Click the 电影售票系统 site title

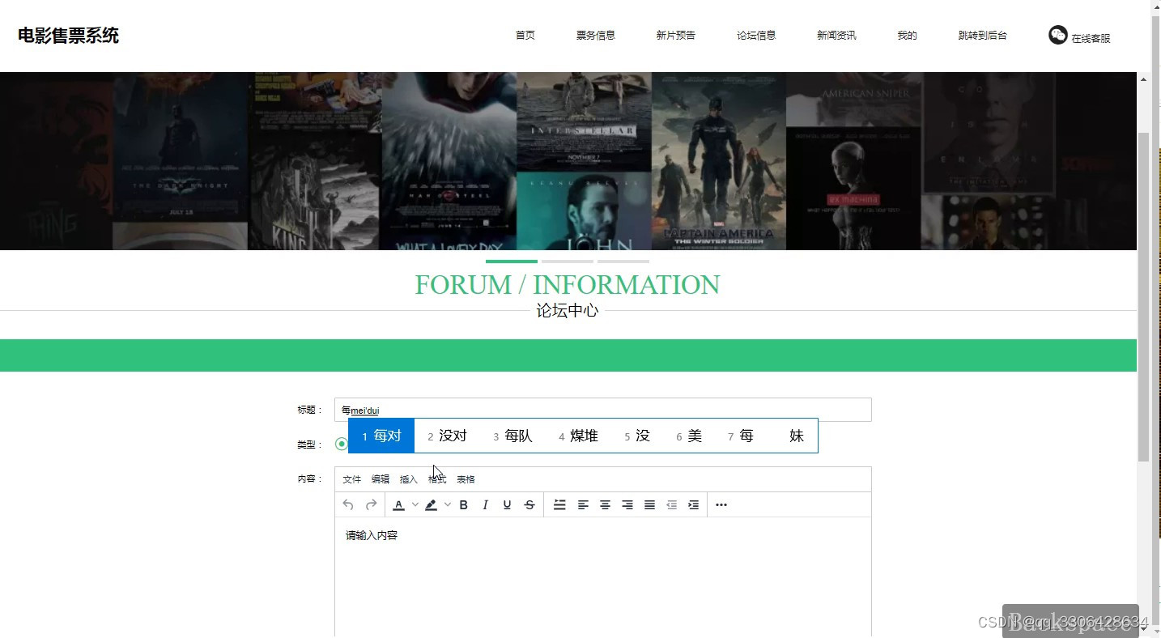[69, 36]
